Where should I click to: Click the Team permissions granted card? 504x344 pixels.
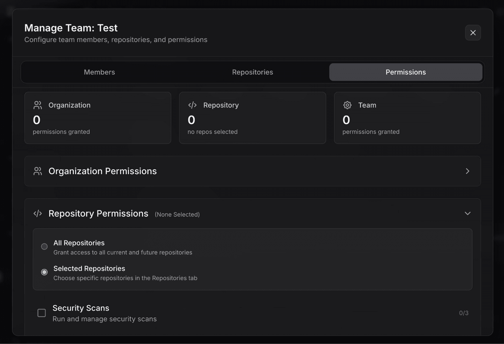pos(407,118)
